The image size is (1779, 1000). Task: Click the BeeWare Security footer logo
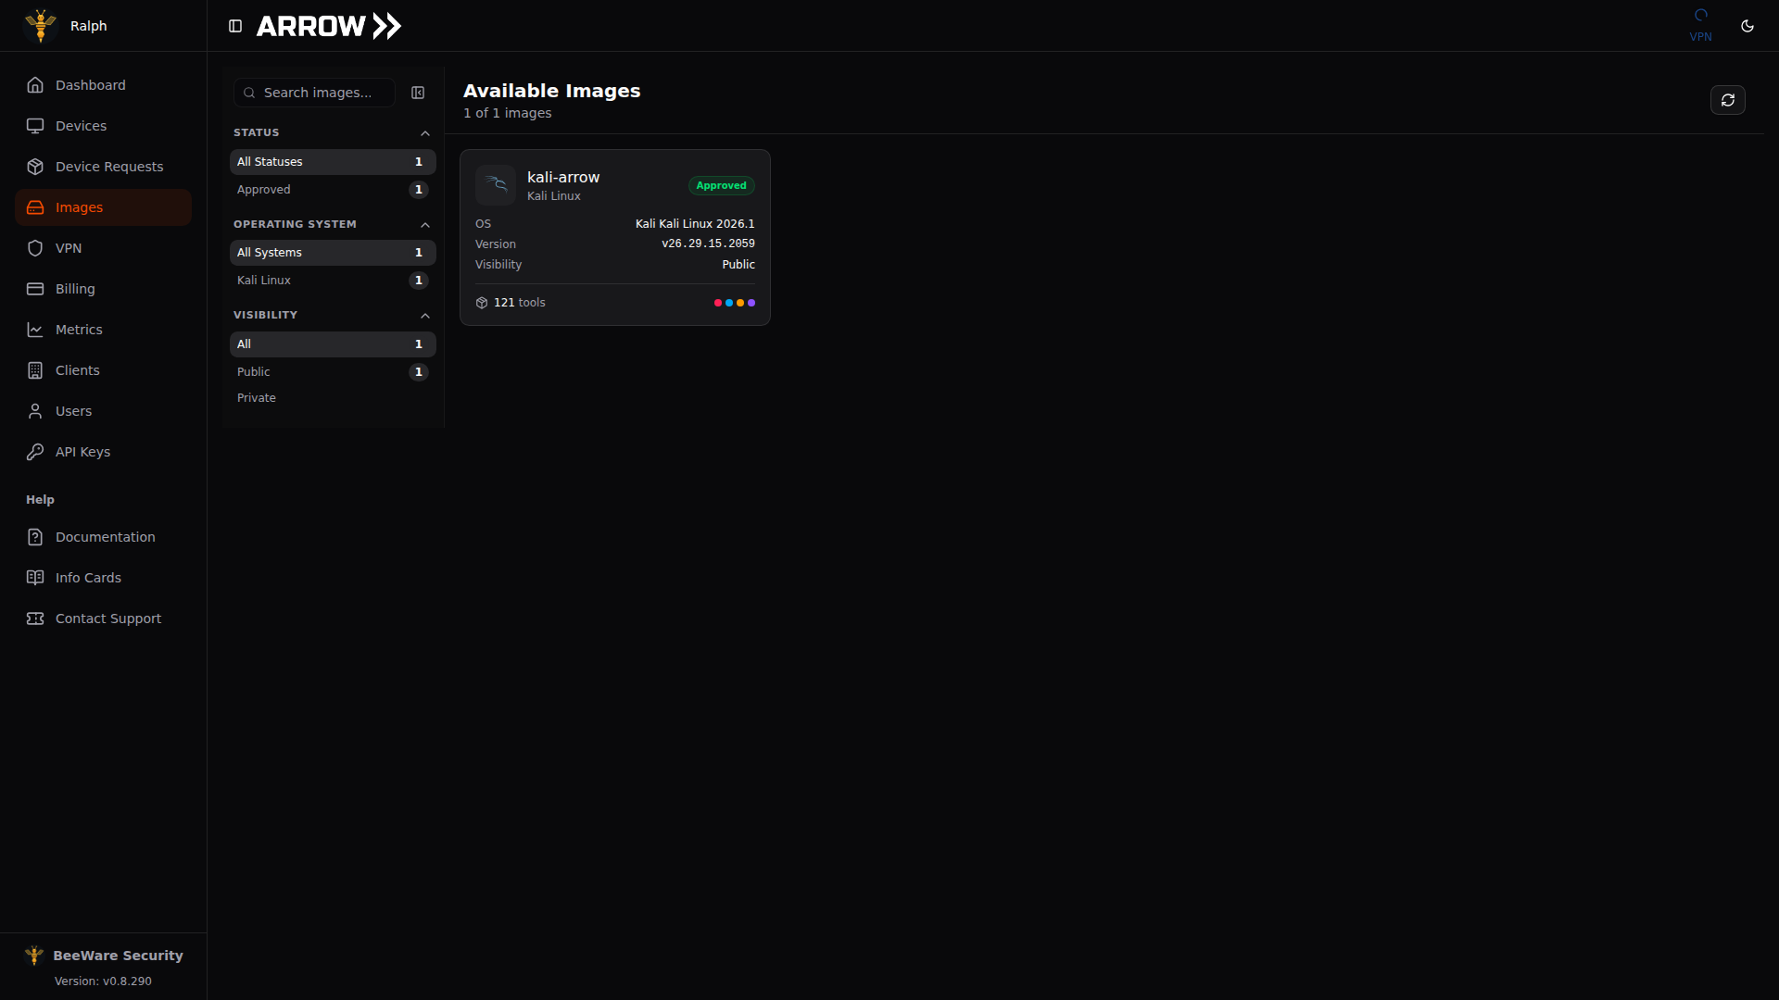pyautogui.click(x=34, y=956)
